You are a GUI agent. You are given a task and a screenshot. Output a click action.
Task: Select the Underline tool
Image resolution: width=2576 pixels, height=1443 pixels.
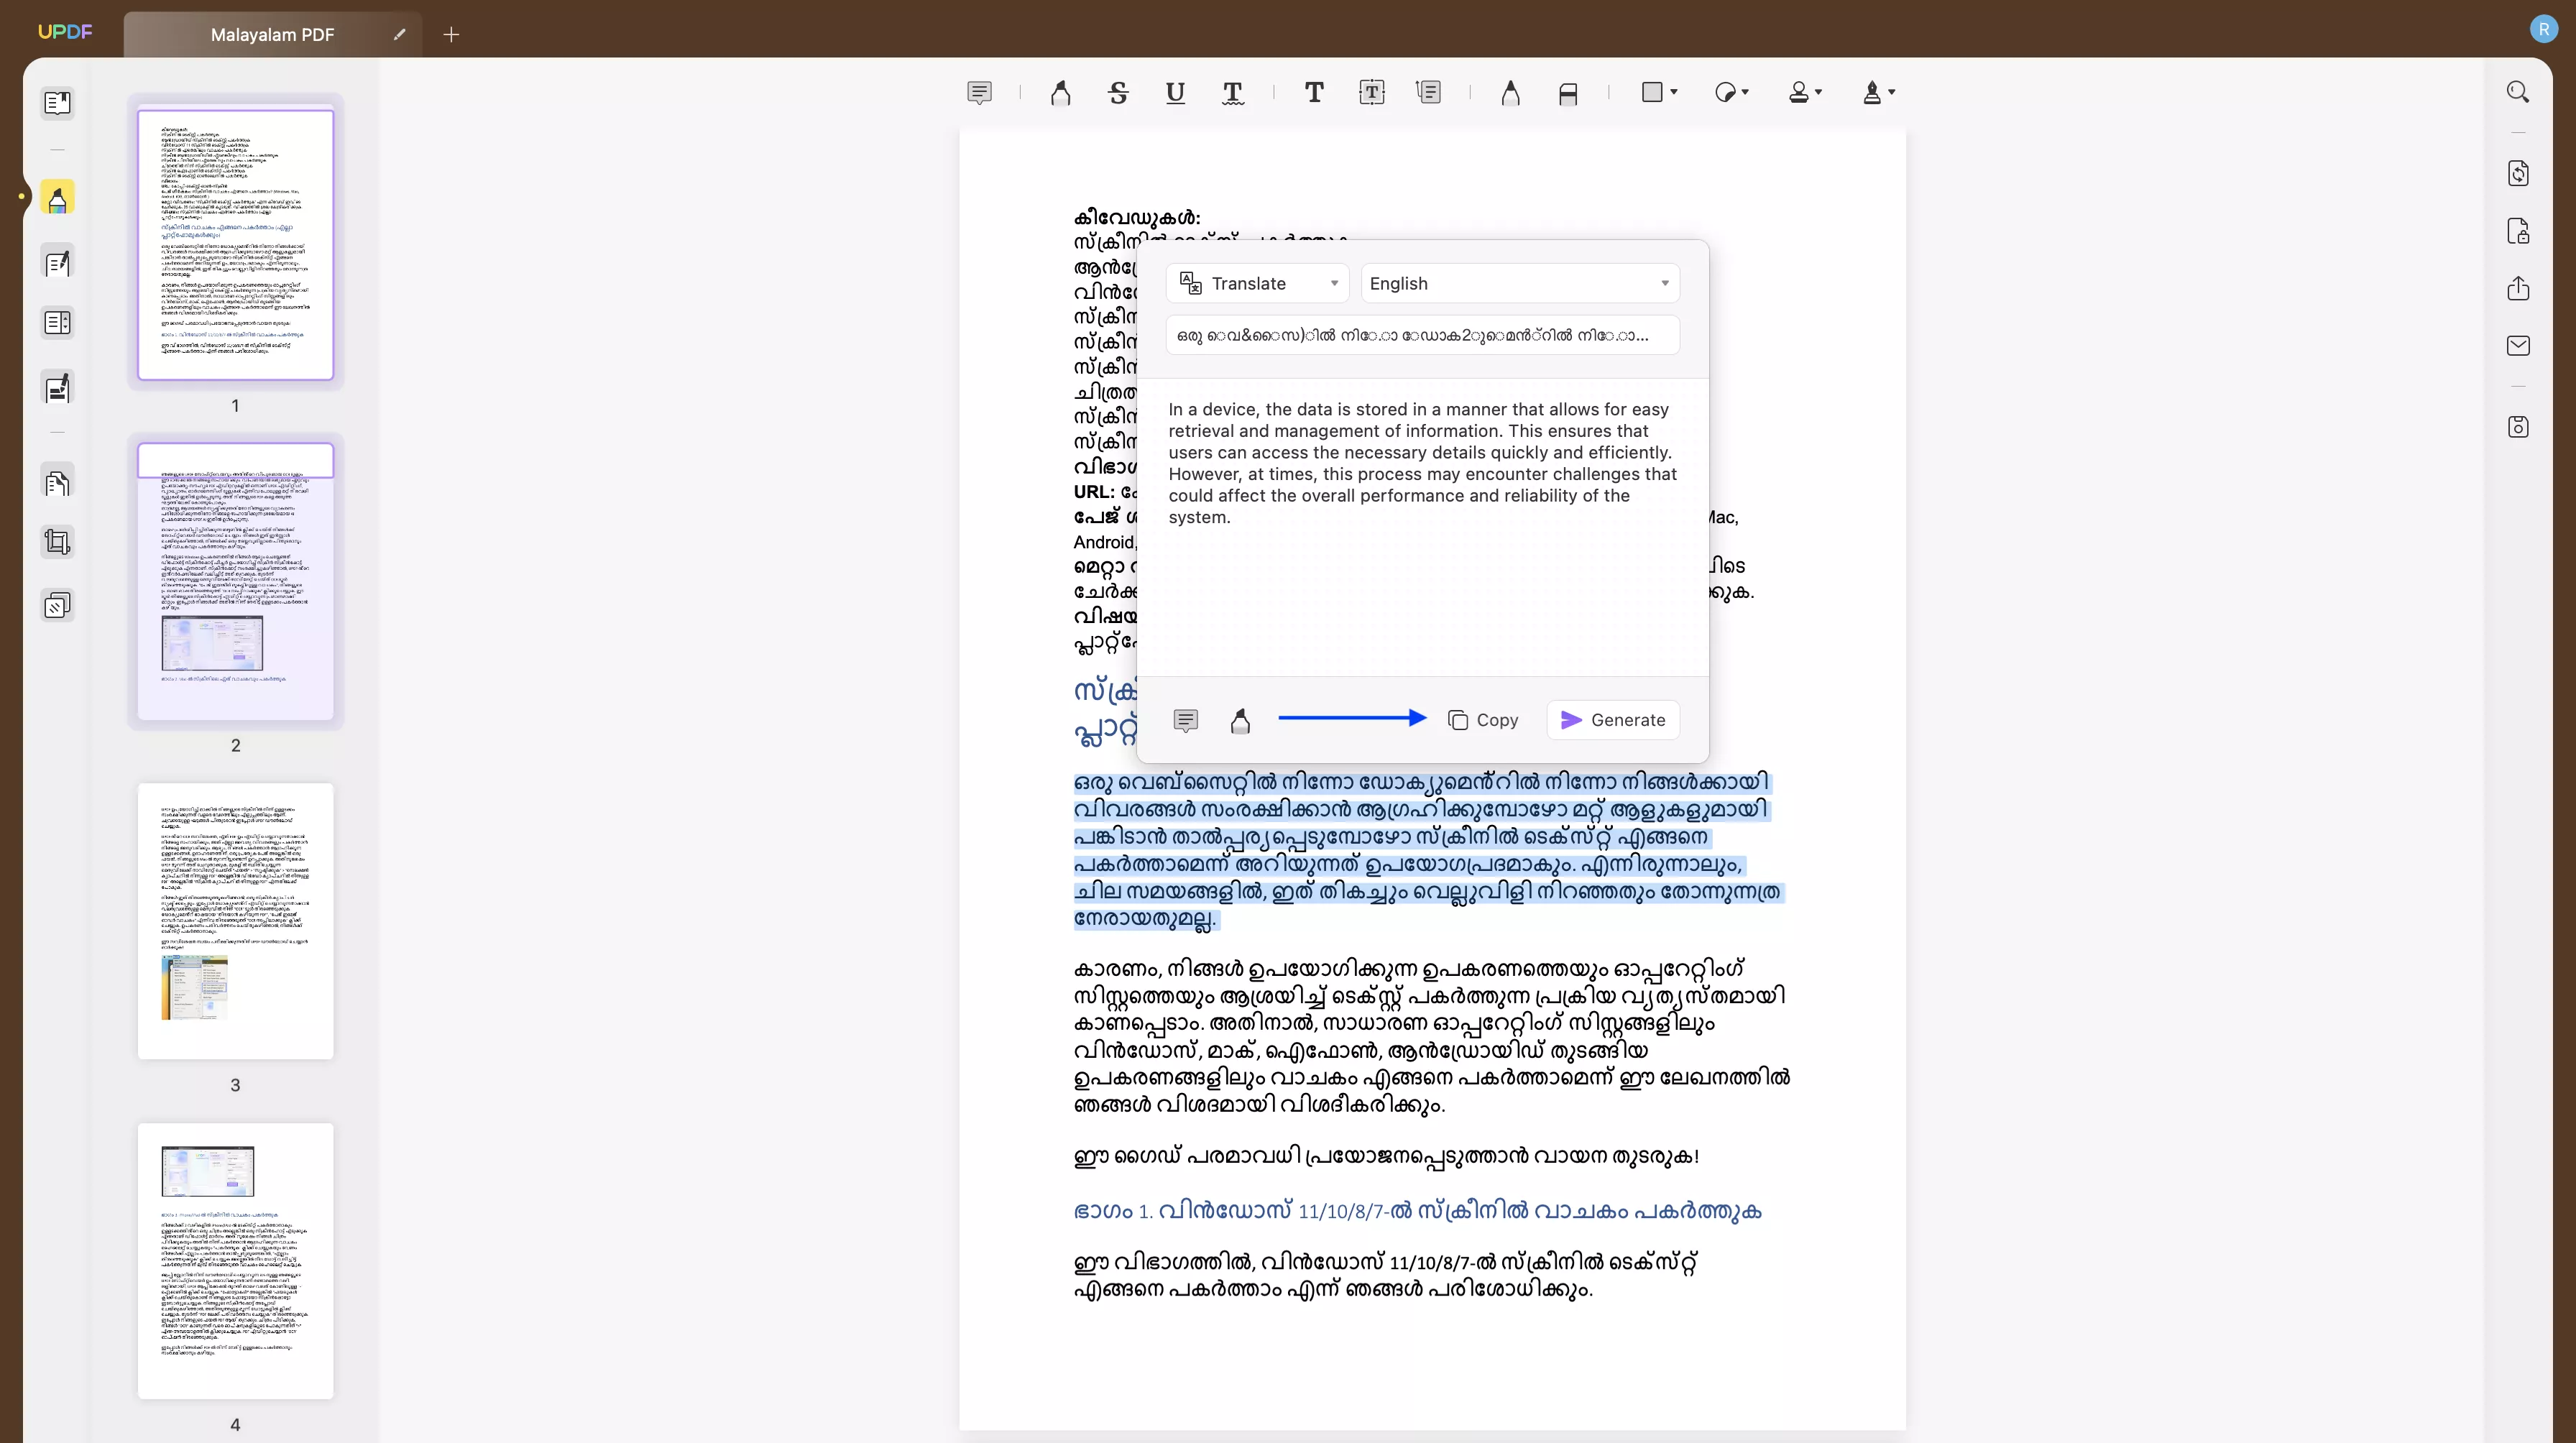coord(1175,93)
